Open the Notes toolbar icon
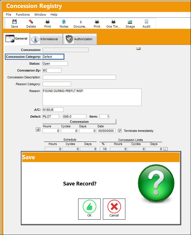Screen dimensions: 191x235 coord(64,22)
